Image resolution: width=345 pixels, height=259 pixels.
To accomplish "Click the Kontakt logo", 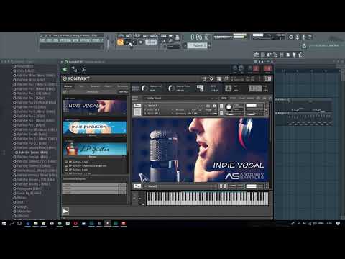I will [76, 78].
